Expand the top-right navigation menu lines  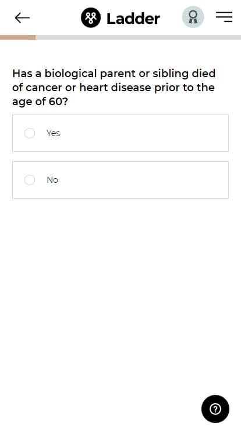[x=224, y=17]
